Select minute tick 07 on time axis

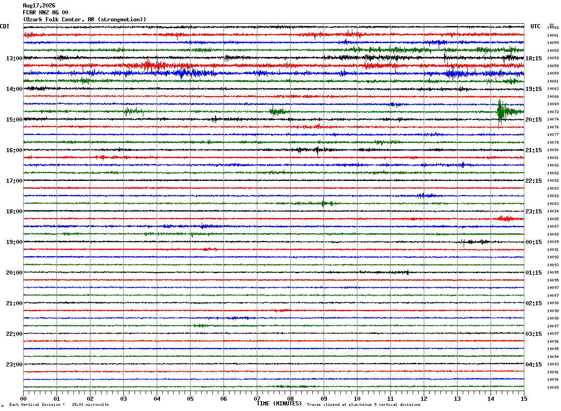click(257, 399)
